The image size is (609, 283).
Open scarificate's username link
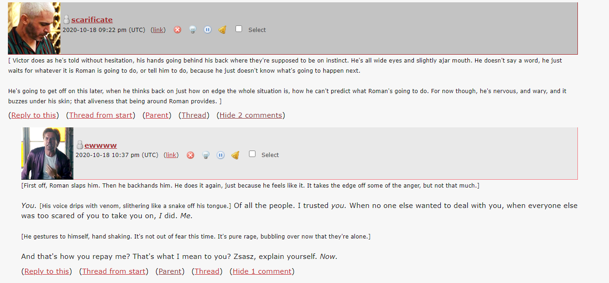pyautogui.click(x=92, y=19)
